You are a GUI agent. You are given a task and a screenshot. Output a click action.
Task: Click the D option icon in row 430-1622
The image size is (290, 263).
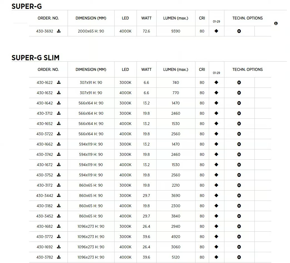[239, 82]
